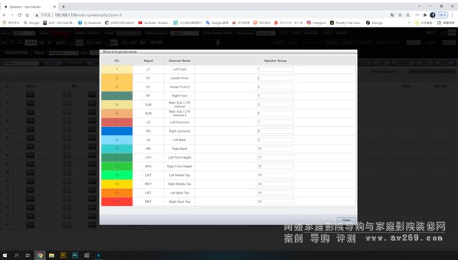Click the Facebook bookmark link
Image resolution: width=458 pixels, height=260 pixels.
pyautogui.click(x=89, y=23)
